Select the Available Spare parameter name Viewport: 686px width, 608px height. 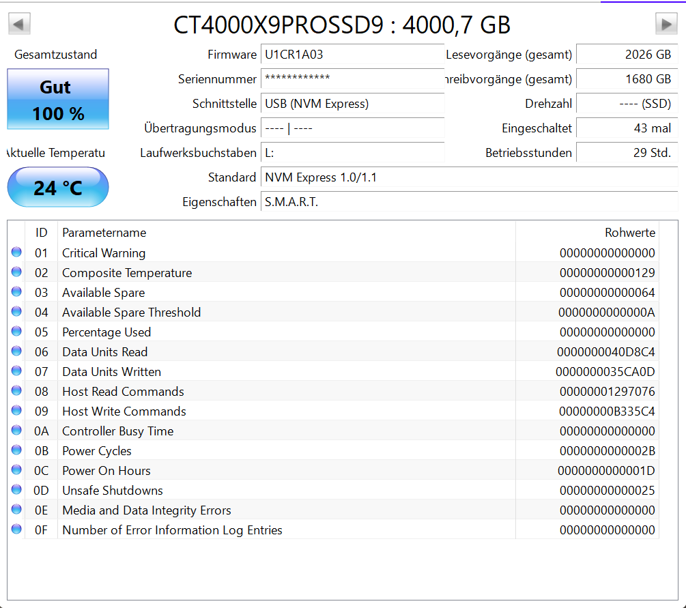tap(103, 293)
